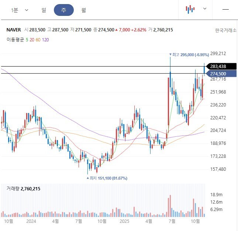Select the red 20 moving average
Image resolution: width=238 pixels, height=231 pixels.
(32, 40)
